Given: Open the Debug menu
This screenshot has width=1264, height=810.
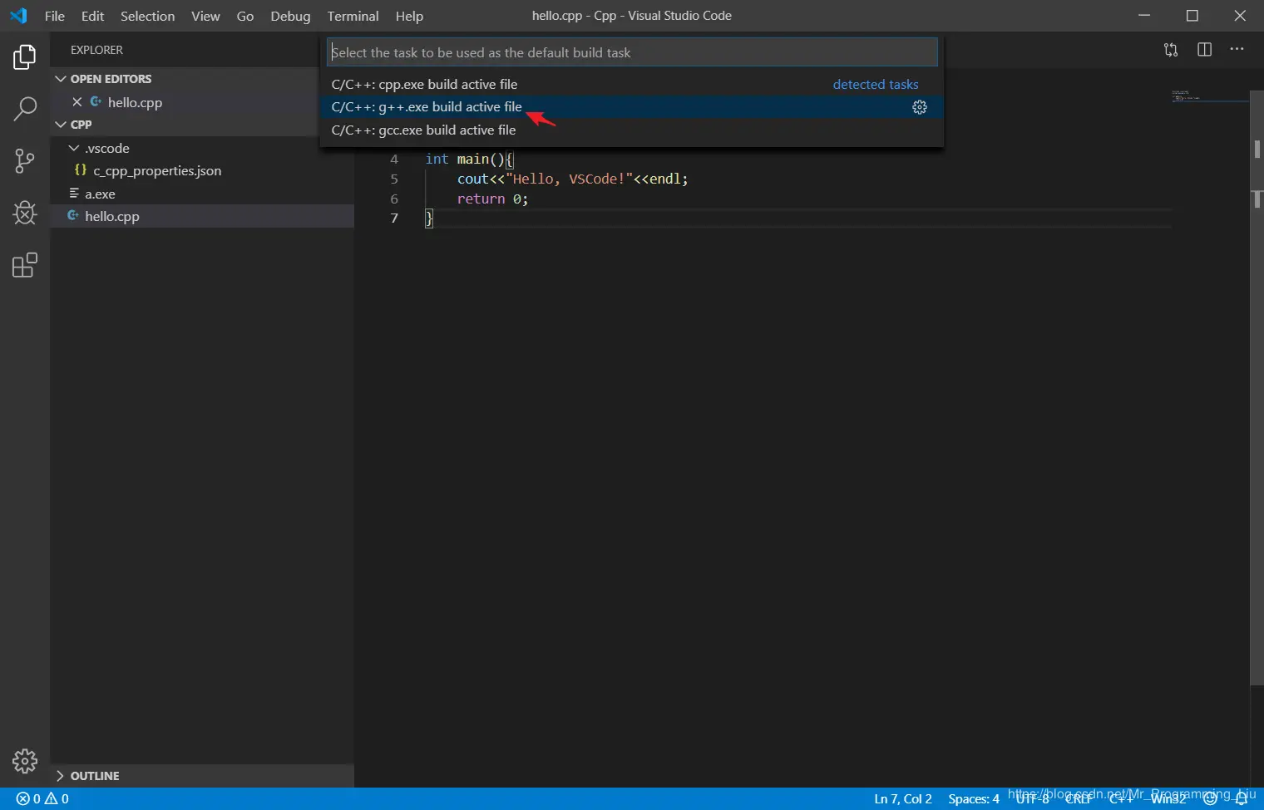Looking at the screenshot, I should (290, 16).
